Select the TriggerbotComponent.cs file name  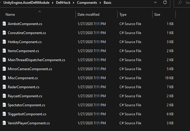[x=27, y=114]
